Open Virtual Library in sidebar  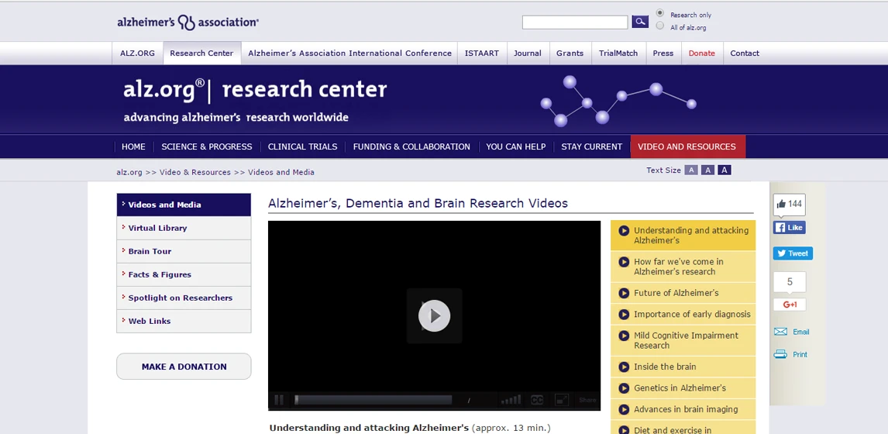tap(184, 229)
